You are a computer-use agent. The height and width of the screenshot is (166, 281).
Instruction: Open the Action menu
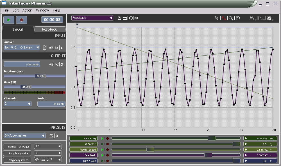click(27, 10)
